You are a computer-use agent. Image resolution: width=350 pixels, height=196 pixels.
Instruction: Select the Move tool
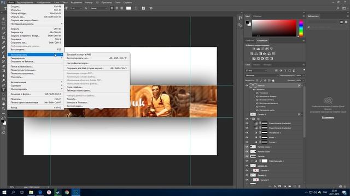click(x=3, y=19)
